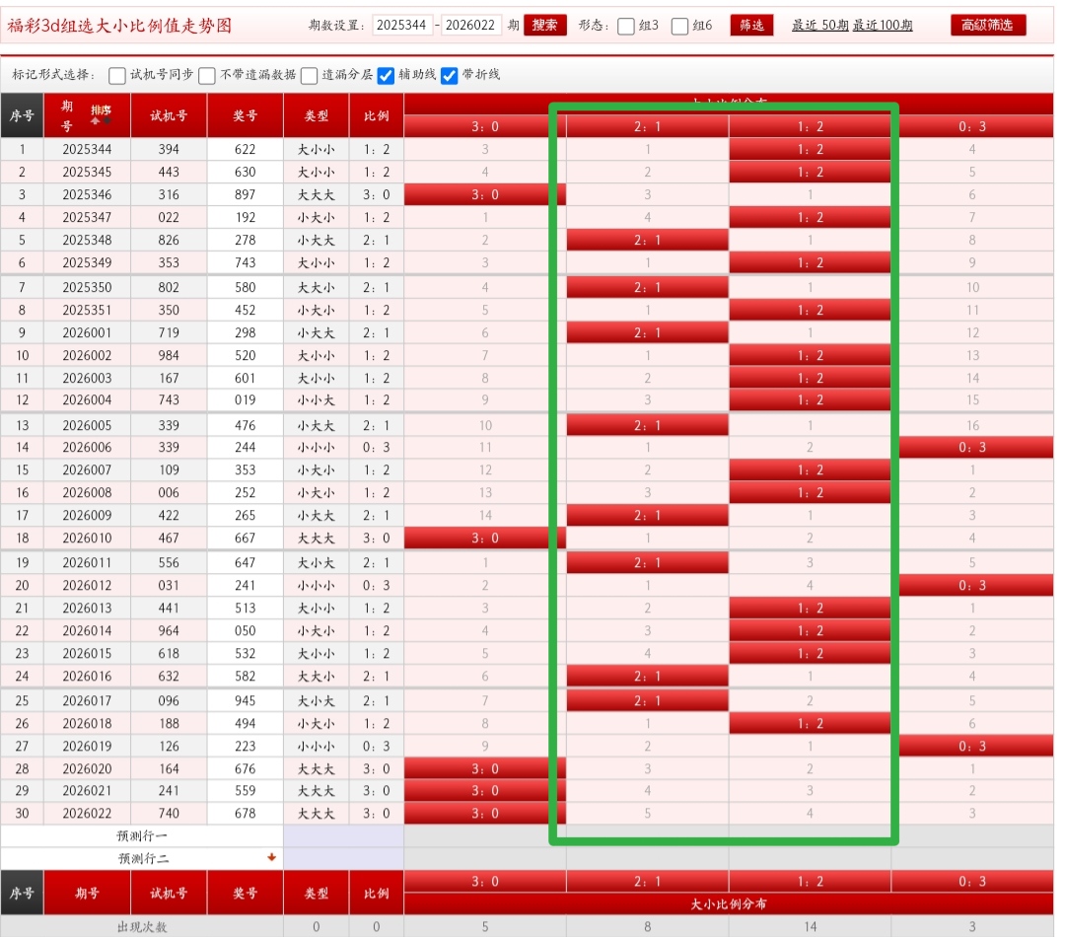Tick the 组6 checkbox
The image size is (1065, 937).
coord(679,27)
